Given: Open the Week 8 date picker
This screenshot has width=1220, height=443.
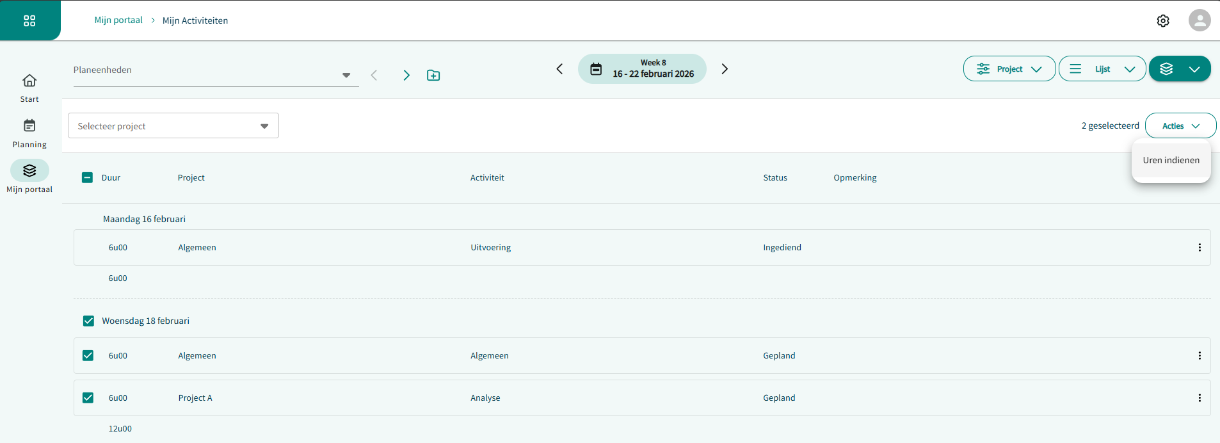Looking at the screenshot, I should pos(642,69).
